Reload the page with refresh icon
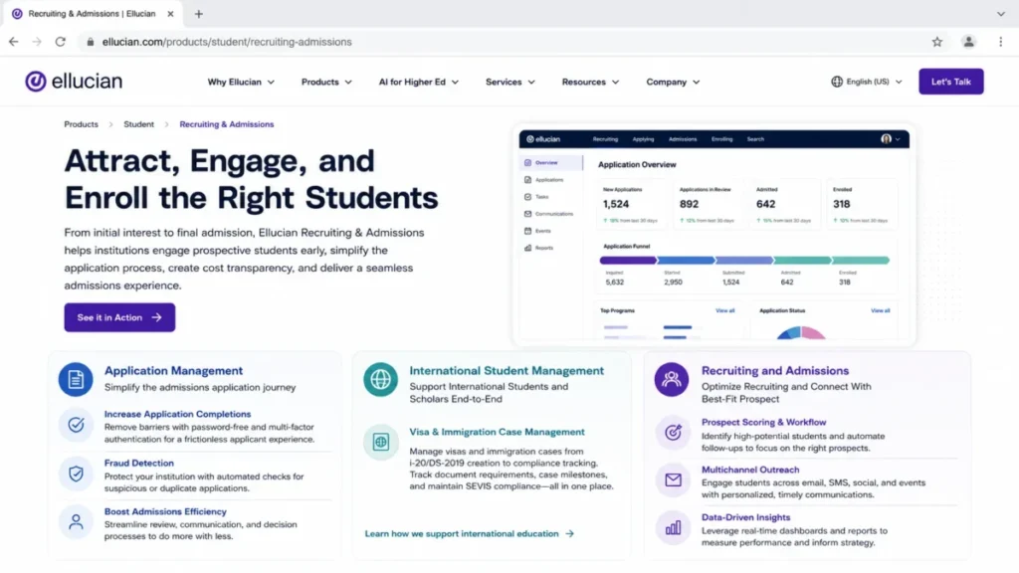The height and width of the screenshot is (573, 1019). (x=61, y=42)
